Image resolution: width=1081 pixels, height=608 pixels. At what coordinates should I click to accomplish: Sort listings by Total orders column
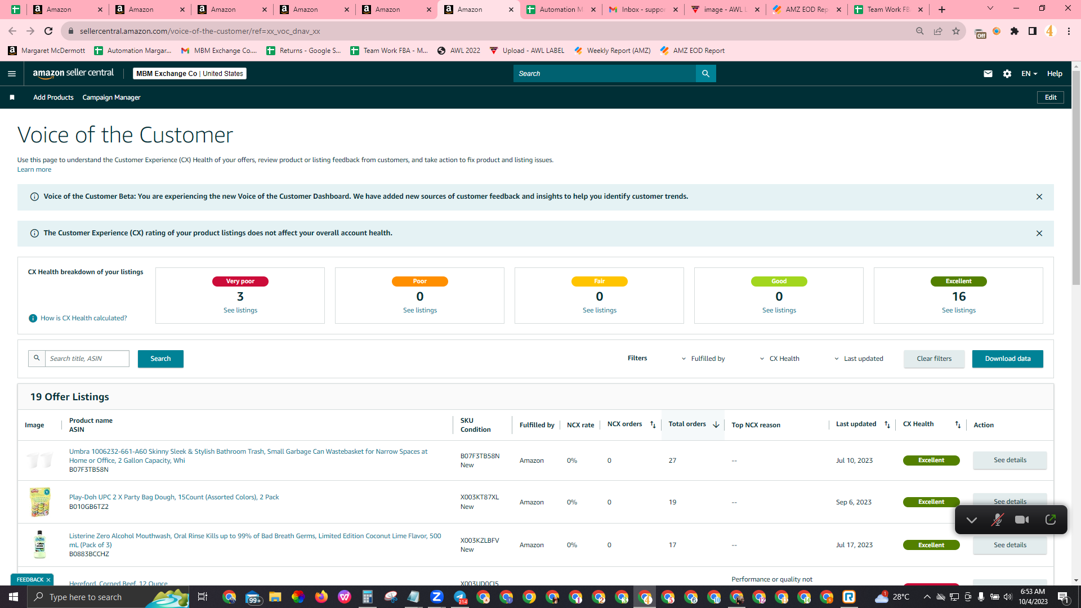pyautogui.click(x=694, y=424)
